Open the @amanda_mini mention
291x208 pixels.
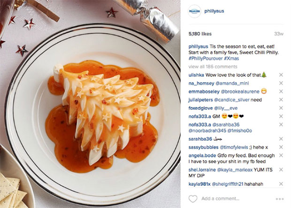point(232,84)
